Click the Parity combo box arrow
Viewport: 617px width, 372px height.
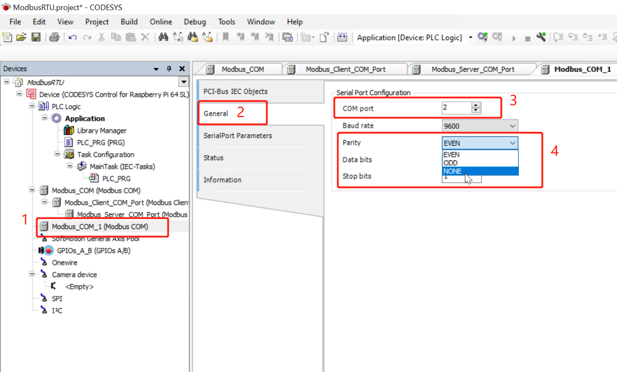[513, 143]
